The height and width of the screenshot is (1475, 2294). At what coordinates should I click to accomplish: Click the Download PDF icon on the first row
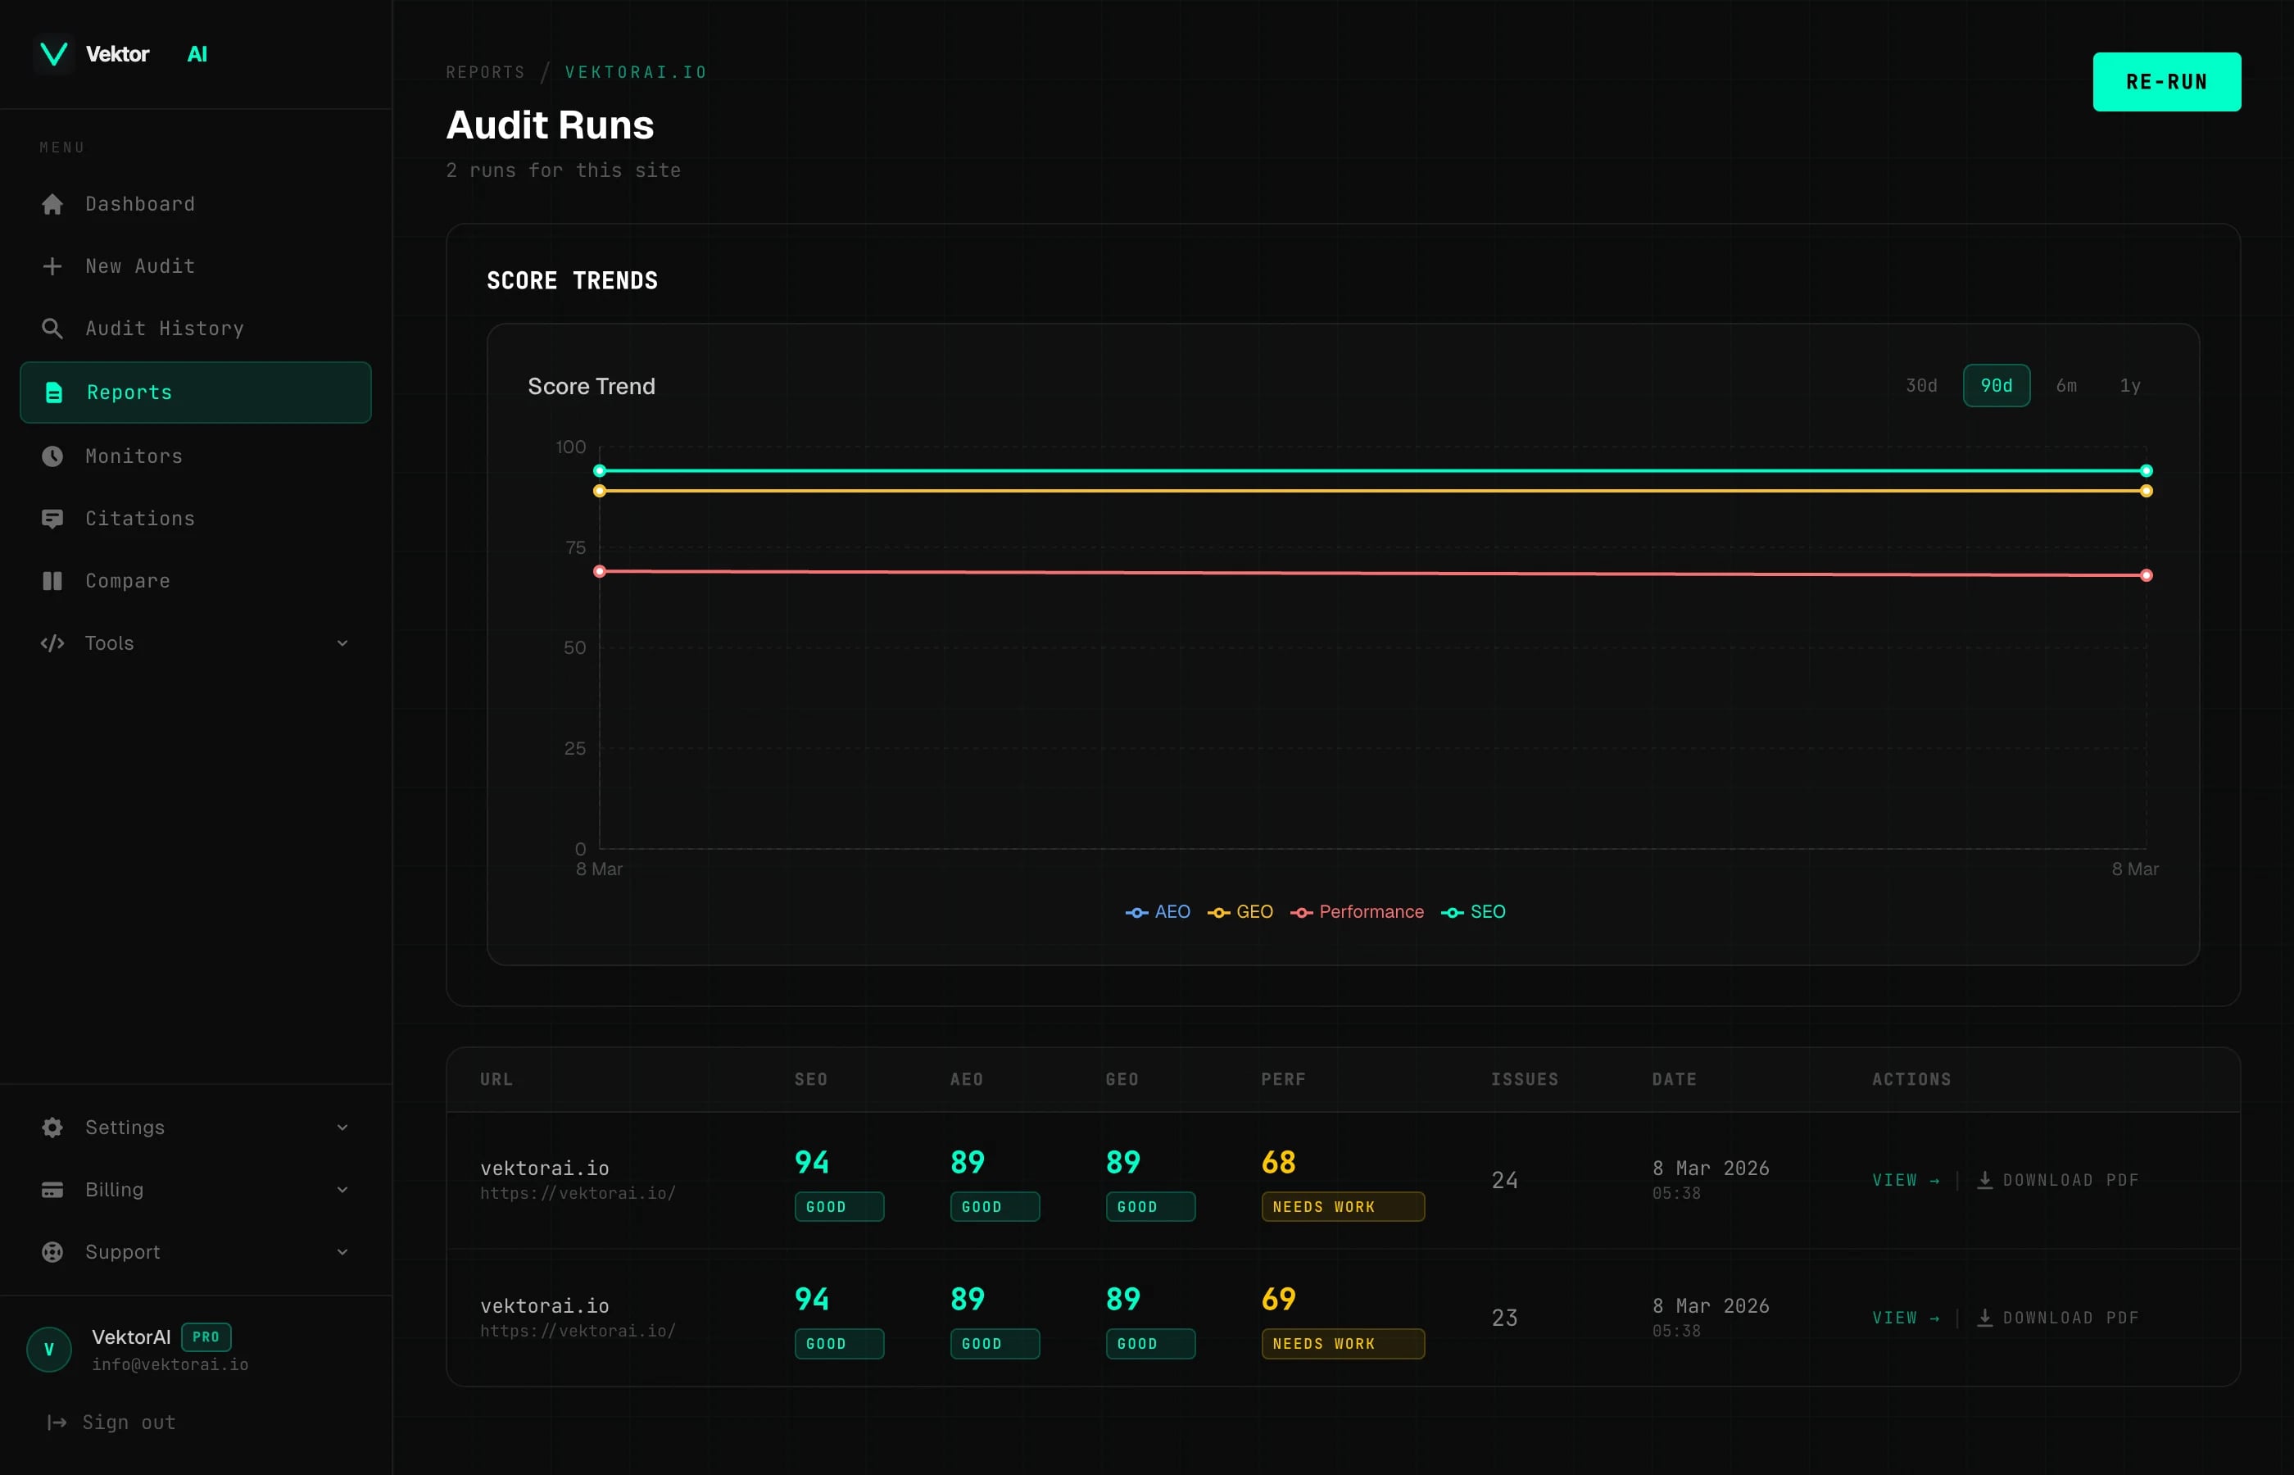point(1985,1180)
